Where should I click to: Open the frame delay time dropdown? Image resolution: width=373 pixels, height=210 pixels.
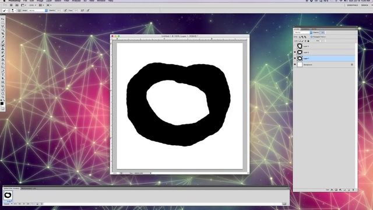(9, 201)
